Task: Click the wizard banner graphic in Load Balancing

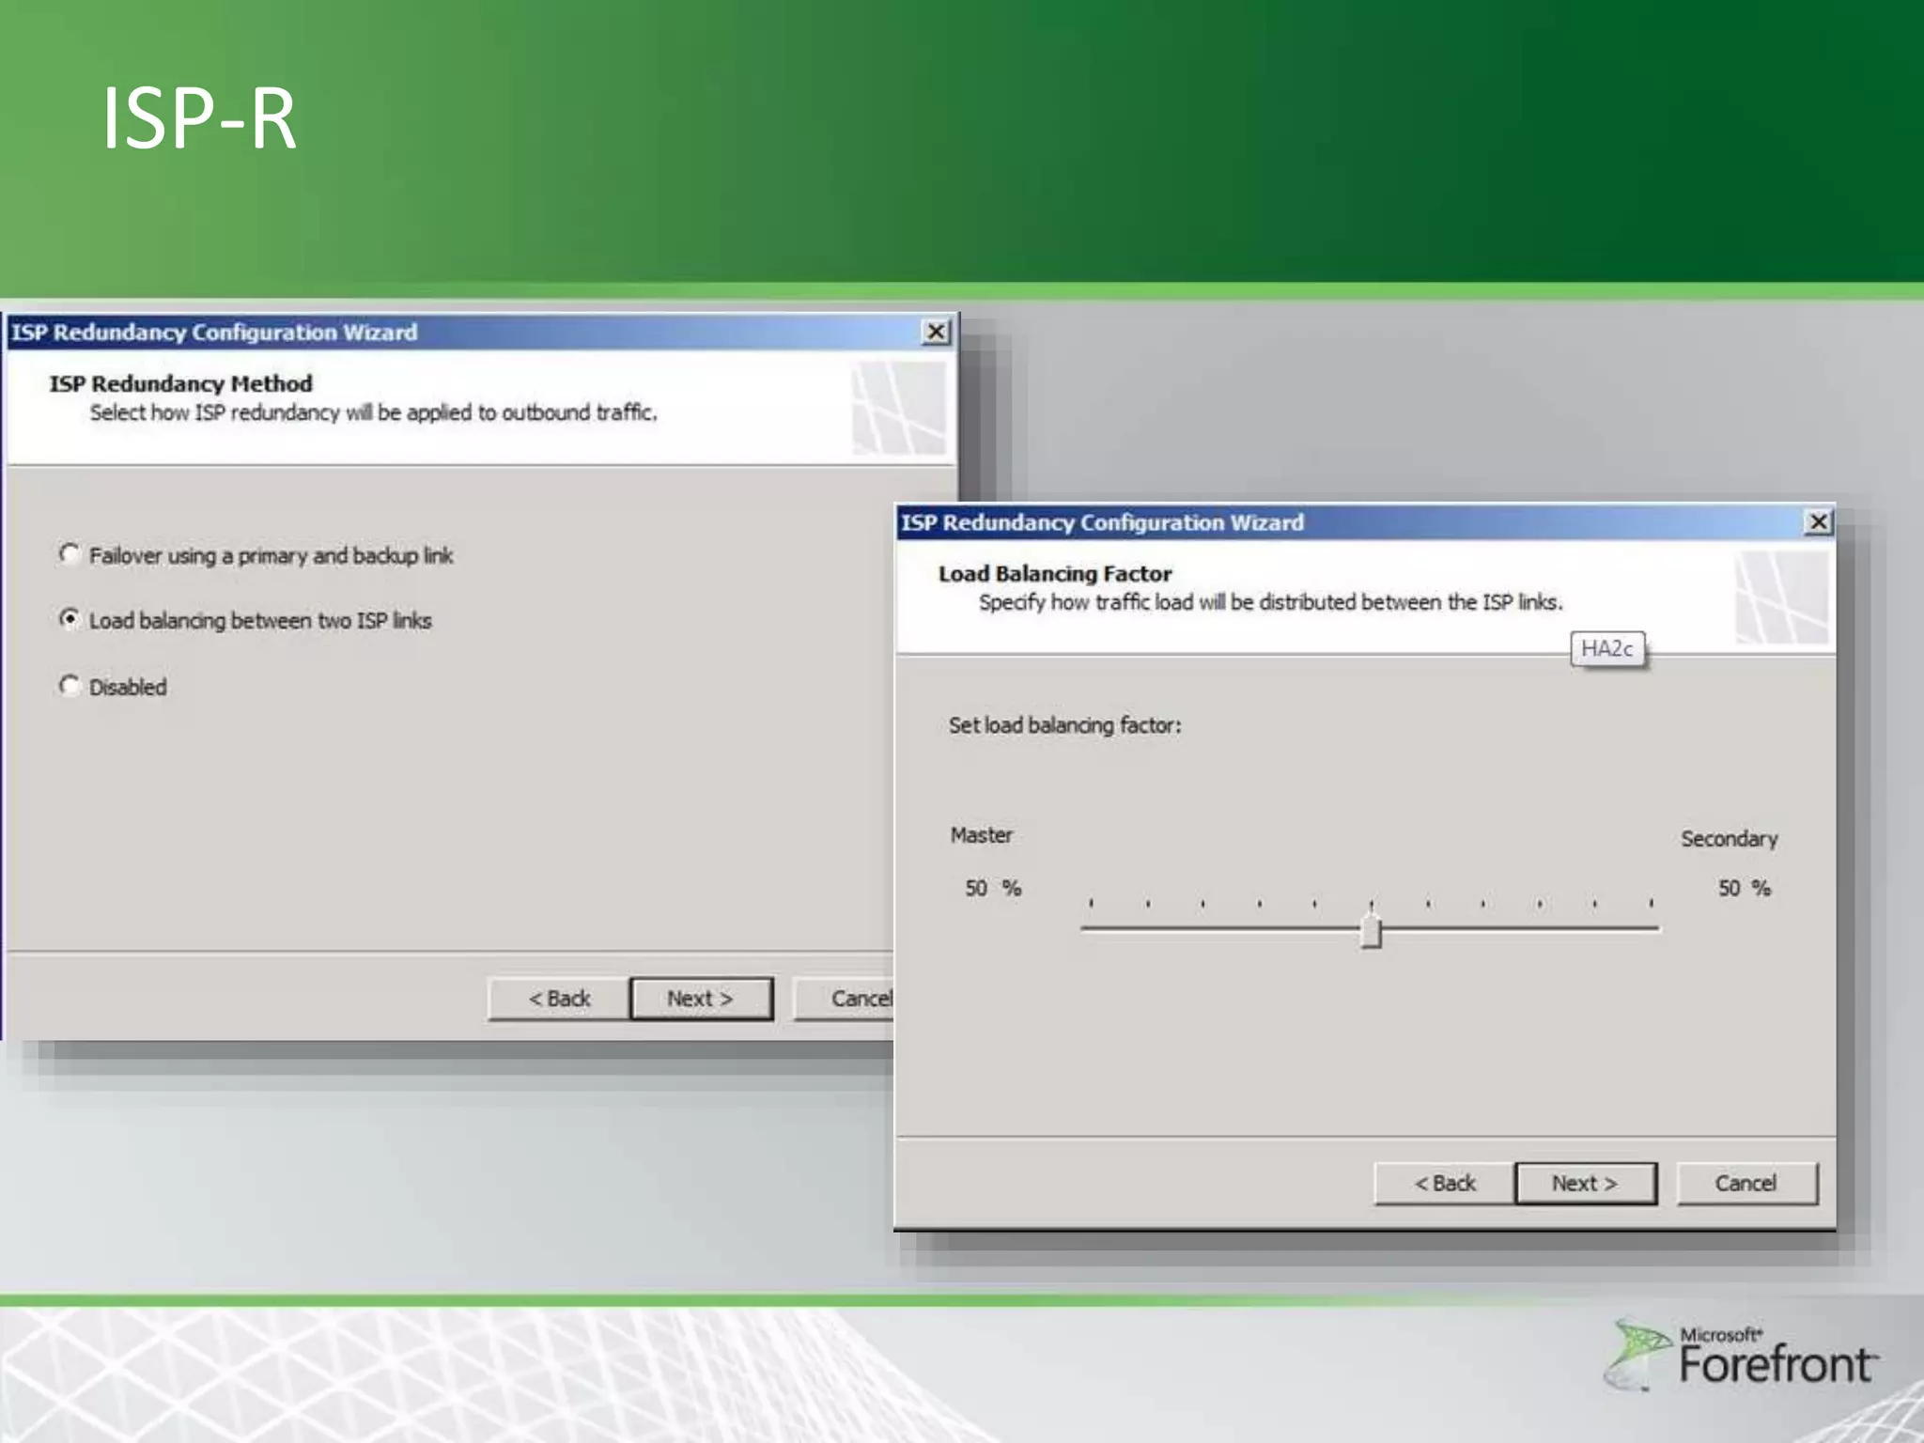Action: click(1781, 597)
